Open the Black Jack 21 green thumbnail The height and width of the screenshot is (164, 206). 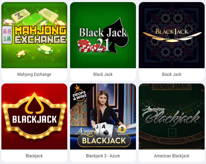pyautogui.click(x=103, y=35)
